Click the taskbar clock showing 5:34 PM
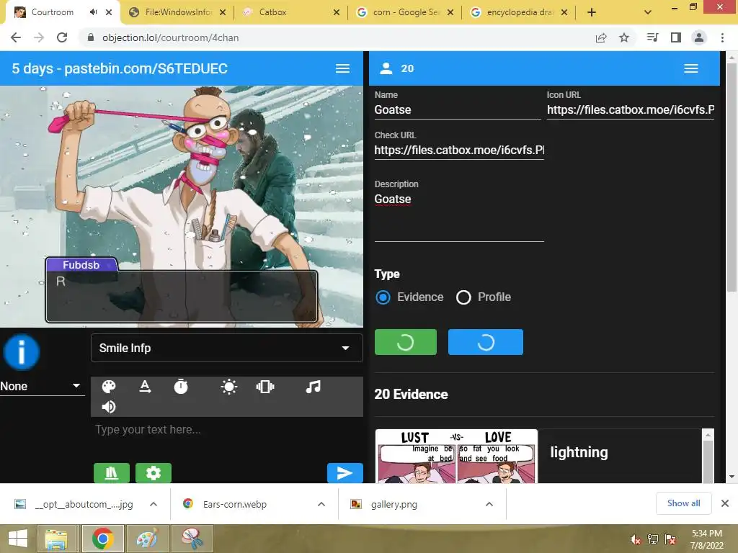Viewport: 738px width, 553px height. 706,539
